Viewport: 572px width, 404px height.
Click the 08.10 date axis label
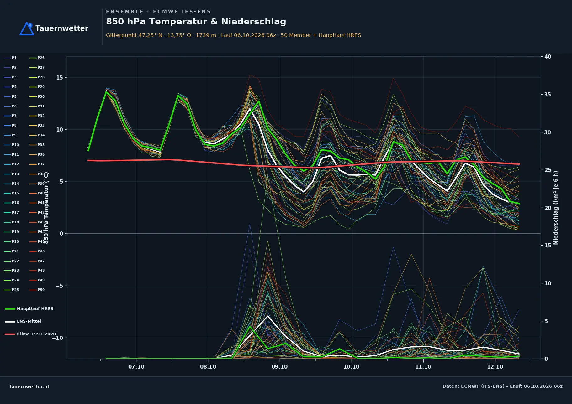(208, 367)
